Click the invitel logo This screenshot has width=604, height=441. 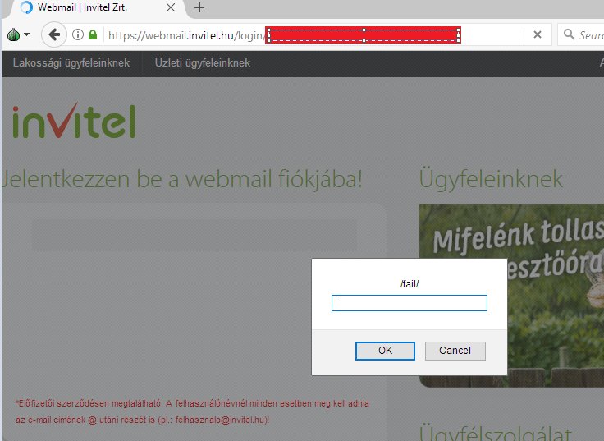pyautogui.click(x=75, y=120)
